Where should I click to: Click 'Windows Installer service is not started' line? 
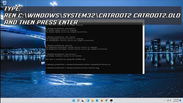click(x=63, y=56)
